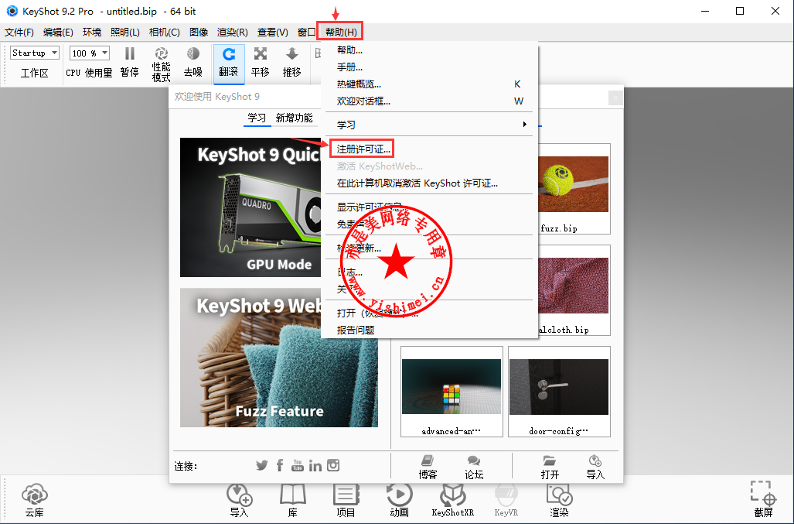This screenshot has width=794, height=524.
Task: Open the CPU usage 100% dropdown
Action: click(90, 53)
